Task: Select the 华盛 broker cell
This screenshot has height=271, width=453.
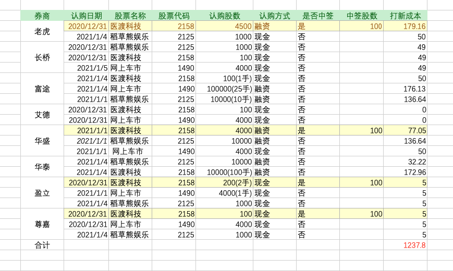Action: (42, 141)
